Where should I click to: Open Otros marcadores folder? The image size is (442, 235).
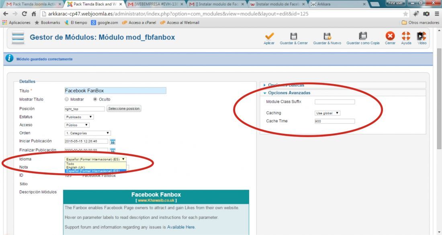coord(421,22)
